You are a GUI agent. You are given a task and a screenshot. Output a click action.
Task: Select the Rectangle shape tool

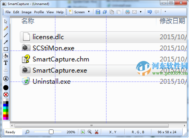tap(6, 49)
